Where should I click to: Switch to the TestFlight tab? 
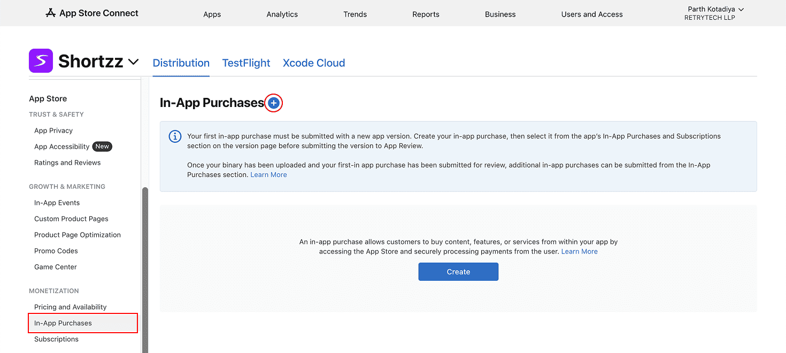(x=246, y=63)
